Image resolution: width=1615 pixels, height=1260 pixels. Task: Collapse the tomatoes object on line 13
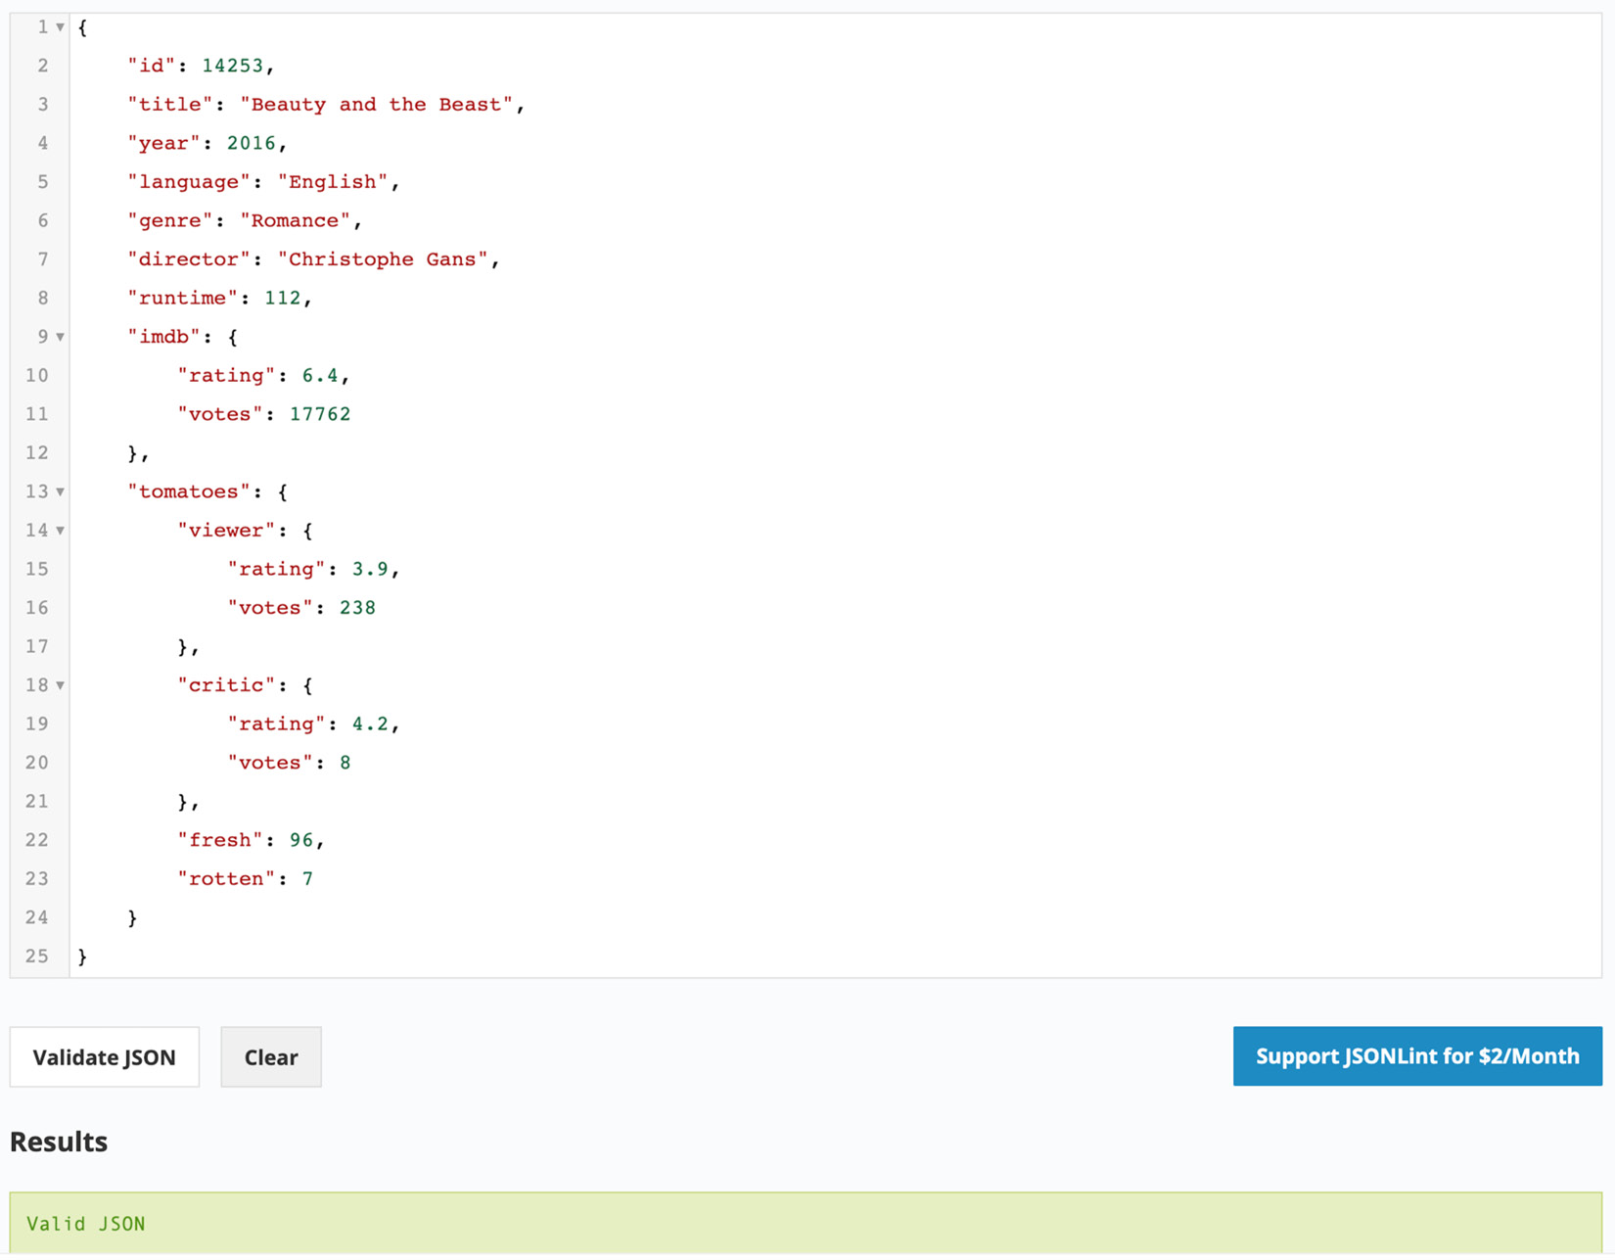pos(59,491)
